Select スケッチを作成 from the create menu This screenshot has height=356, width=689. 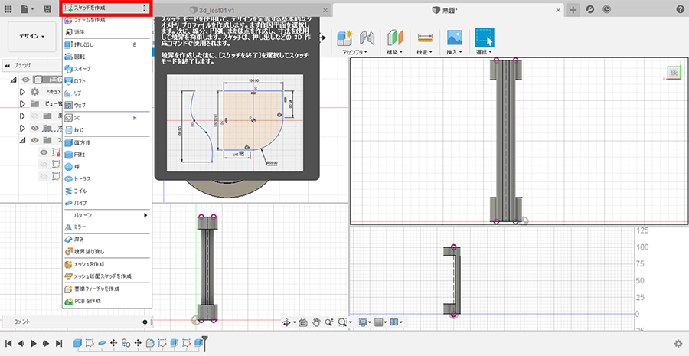[x=90, y=8]
